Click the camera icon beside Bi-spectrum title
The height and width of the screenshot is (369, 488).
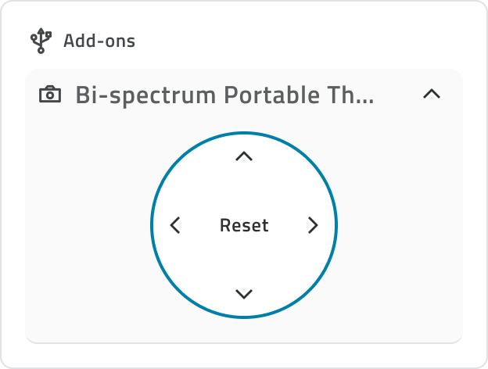pos(50,95)
